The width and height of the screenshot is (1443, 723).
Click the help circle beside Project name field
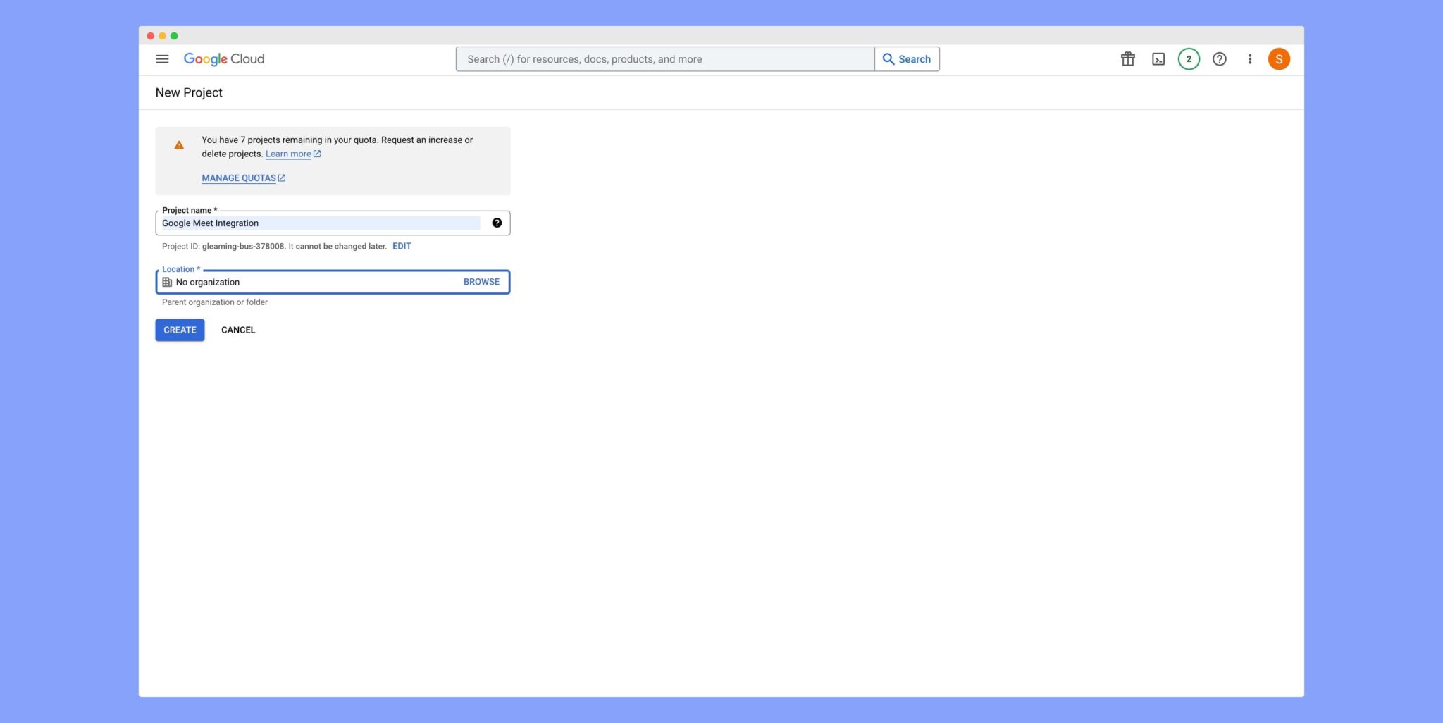pyautogui.click(x=497, y=222)
